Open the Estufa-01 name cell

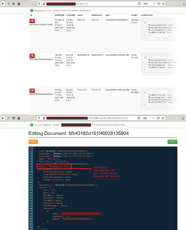pos(81,20)
